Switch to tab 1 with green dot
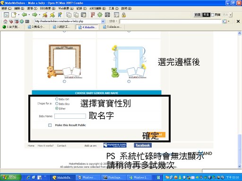The image size is (242, 181). [x=12, y=27]
